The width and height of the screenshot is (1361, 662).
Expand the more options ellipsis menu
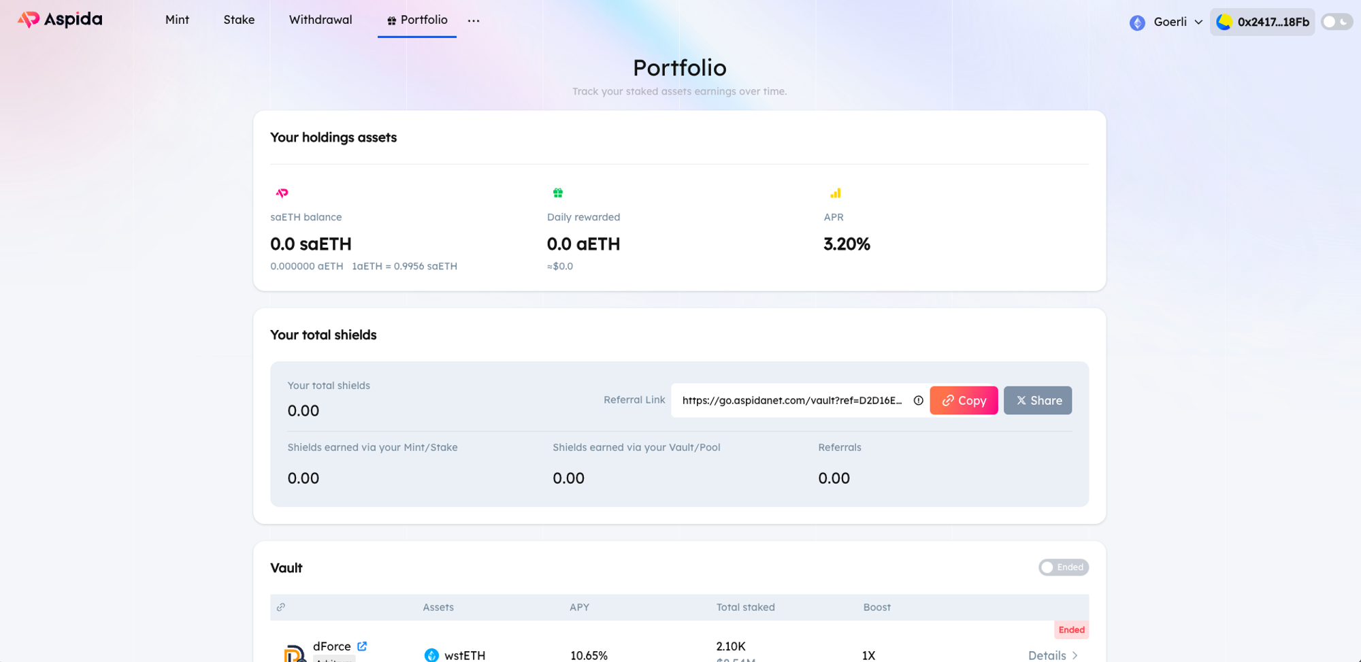point(474,21)
